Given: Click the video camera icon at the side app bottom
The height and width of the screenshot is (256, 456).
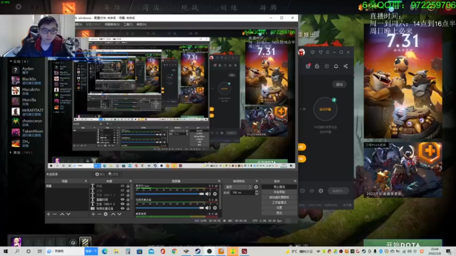Looking at the screenshot, I should (x=303, y=191).
